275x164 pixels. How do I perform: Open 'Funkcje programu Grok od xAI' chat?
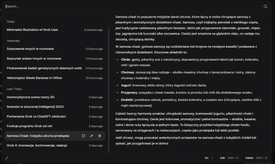(x=55, y=126)
